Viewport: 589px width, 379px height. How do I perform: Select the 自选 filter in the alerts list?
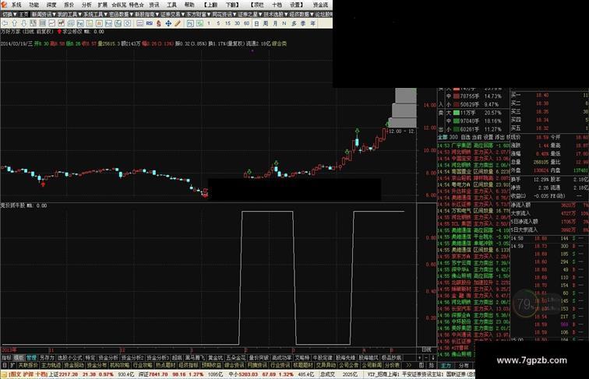pos(465,137)
